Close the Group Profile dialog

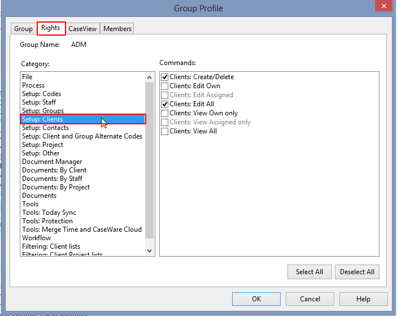click(384, 6)
